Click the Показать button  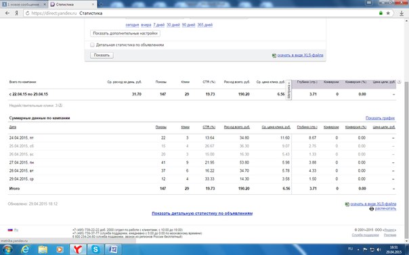[x=102, y=55]
